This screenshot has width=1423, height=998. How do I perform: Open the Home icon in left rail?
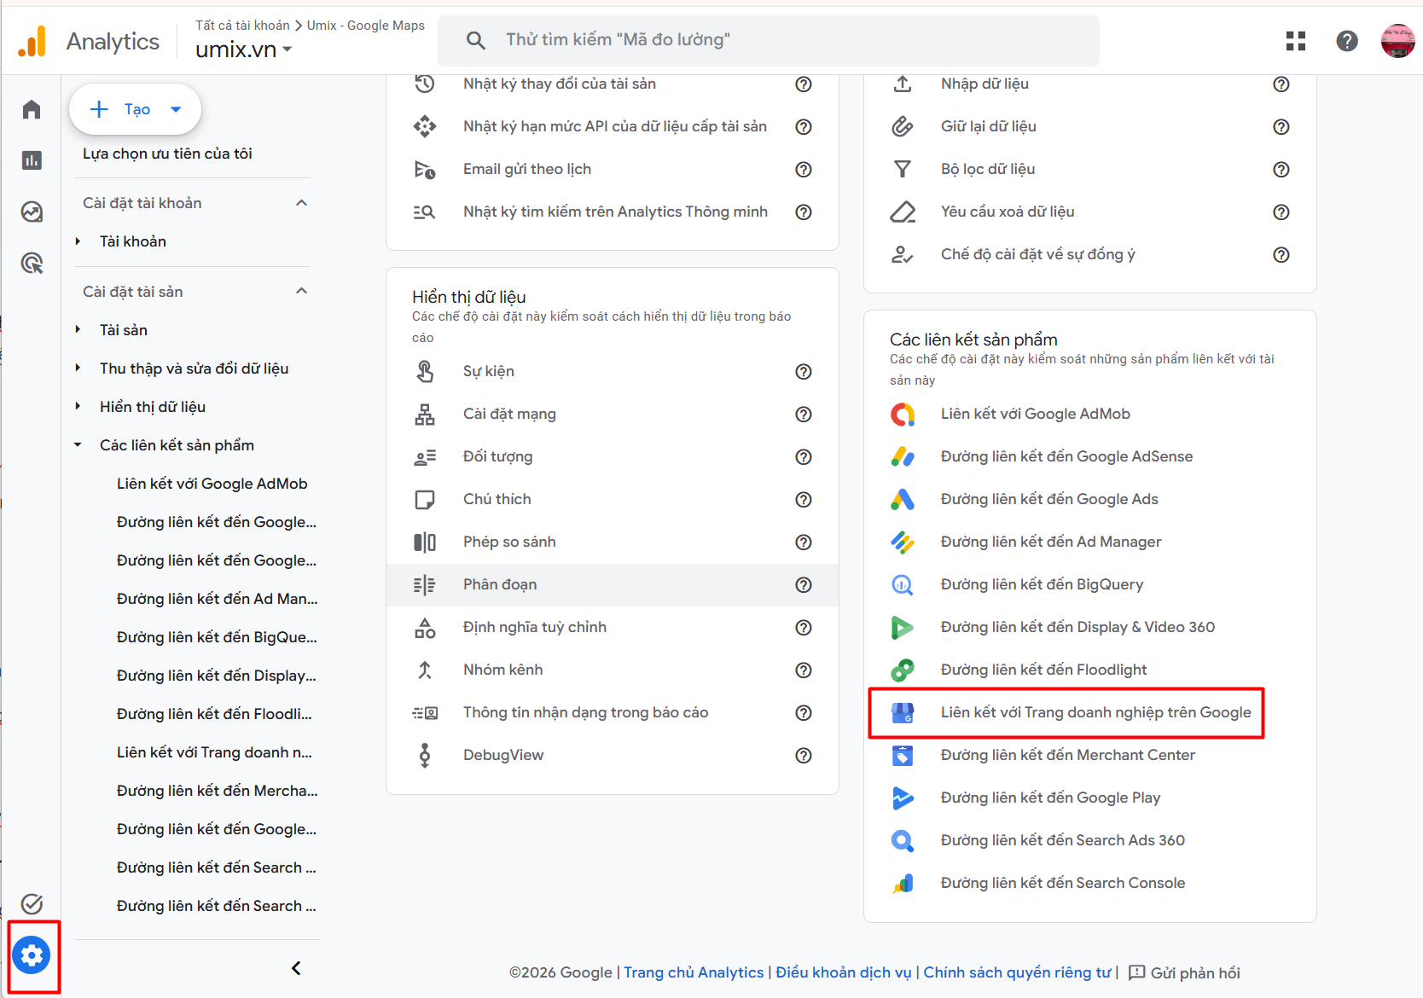coord(32,109)
